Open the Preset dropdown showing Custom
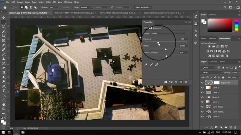This screenshot has height=135, width=241. (x=169, y=33)
